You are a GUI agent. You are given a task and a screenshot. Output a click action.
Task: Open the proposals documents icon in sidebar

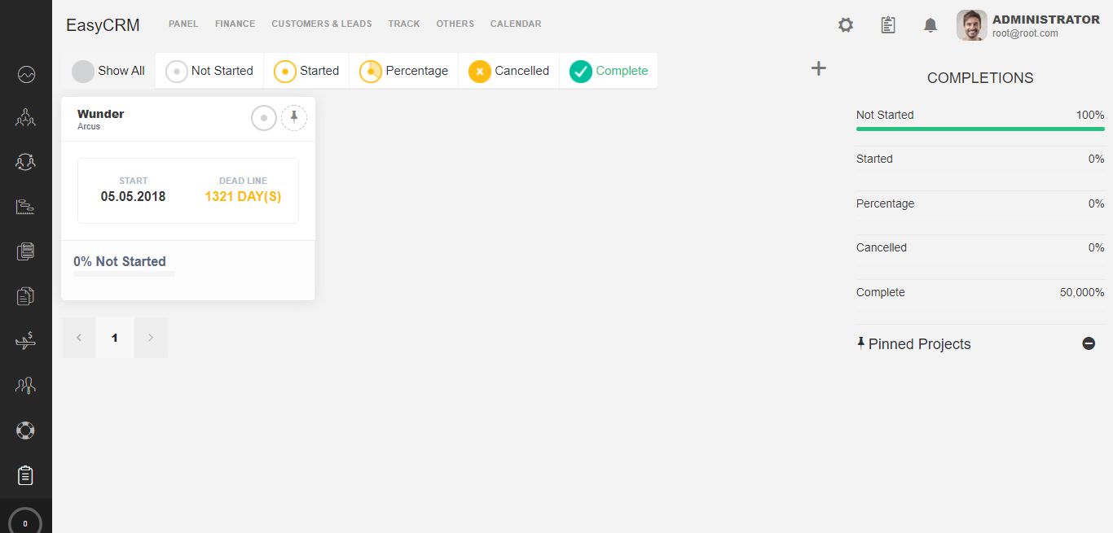(x=25, y=296)
